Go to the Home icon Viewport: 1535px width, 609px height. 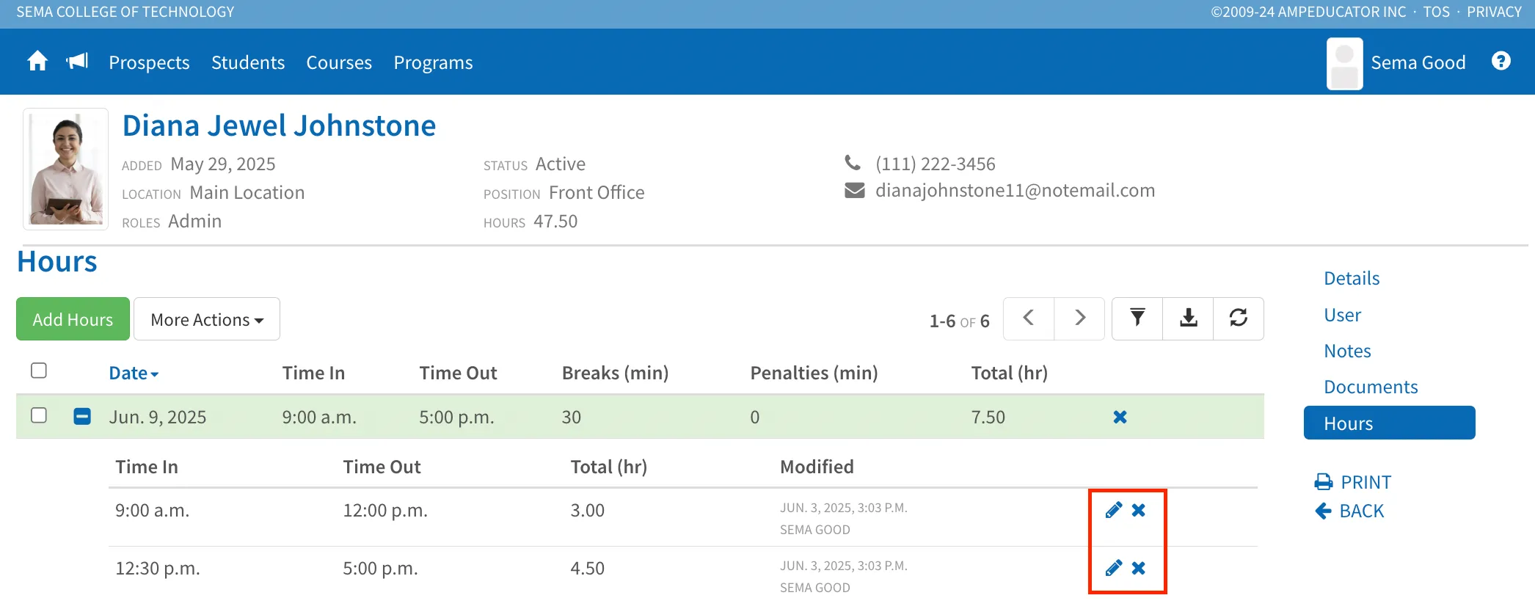(x=37, y=62)
